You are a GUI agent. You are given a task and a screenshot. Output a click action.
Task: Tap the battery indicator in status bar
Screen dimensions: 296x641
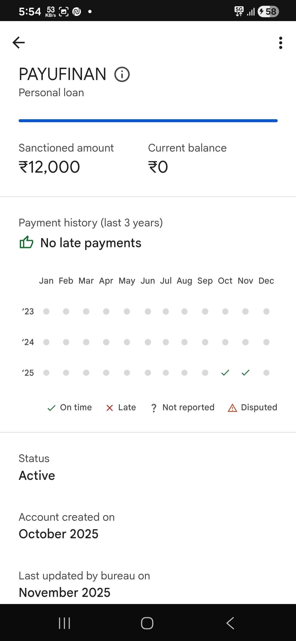pos(268,12)
